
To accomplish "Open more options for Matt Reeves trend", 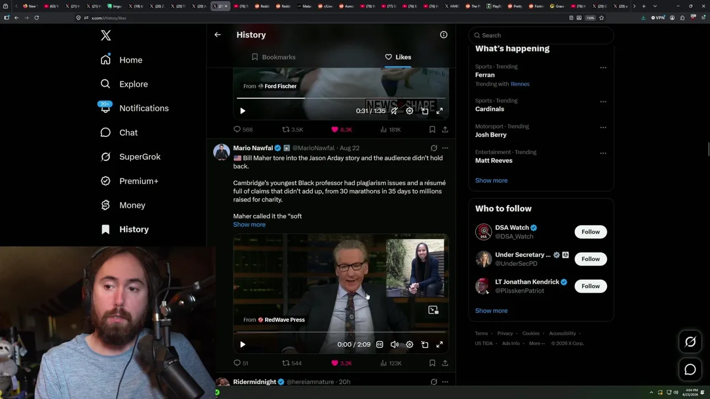I will (x=603, y=153).
